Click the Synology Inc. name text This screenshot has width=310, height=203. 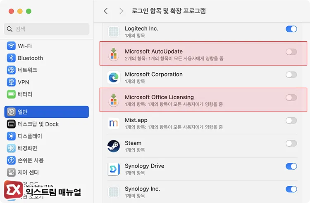point(142,189)
